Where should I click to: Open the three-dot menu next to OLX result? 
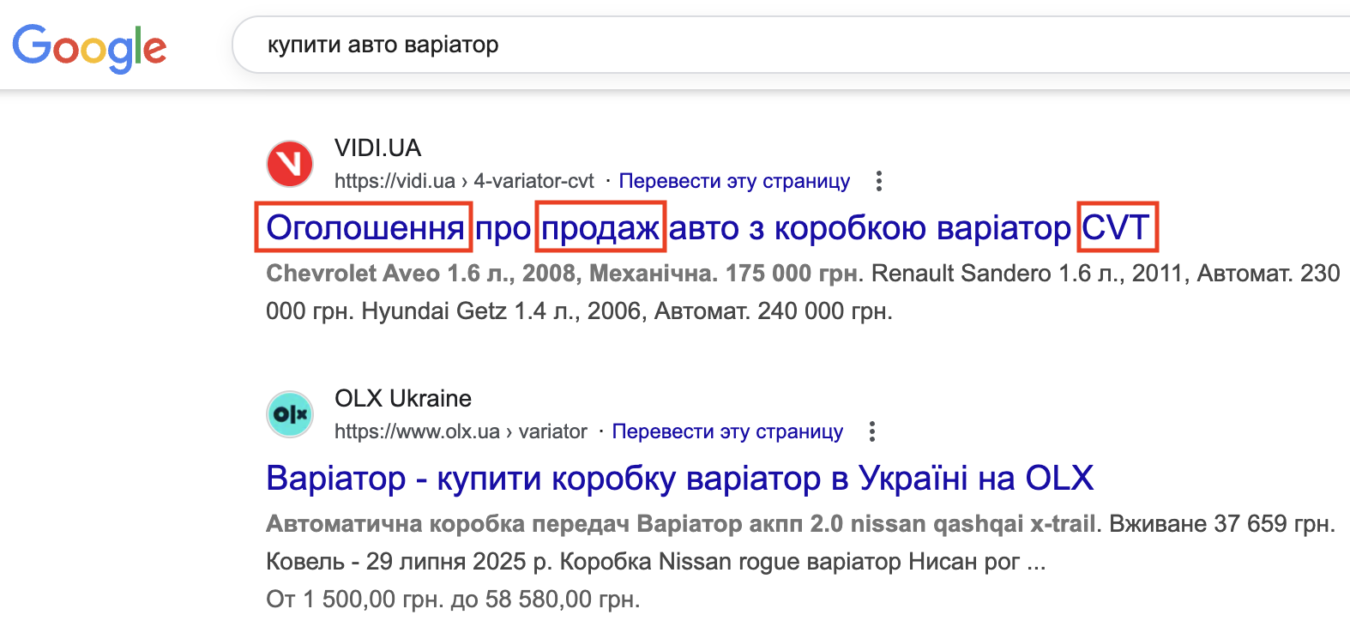873,431
